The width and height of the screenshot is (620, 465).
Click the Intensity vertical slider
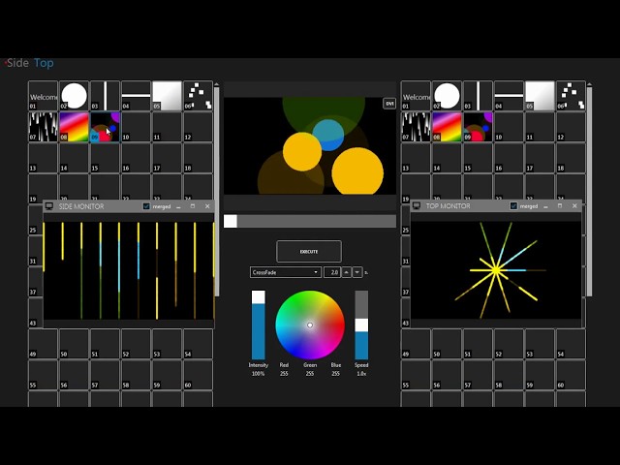coord(259,325)
